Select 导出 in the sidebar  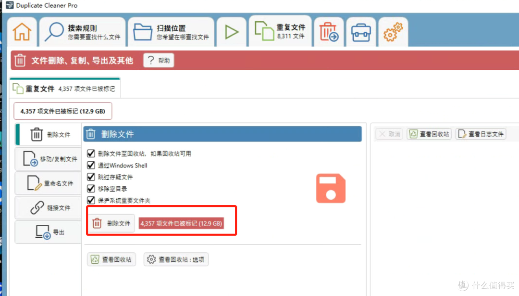pyautogui.click(x=49, y=232)
